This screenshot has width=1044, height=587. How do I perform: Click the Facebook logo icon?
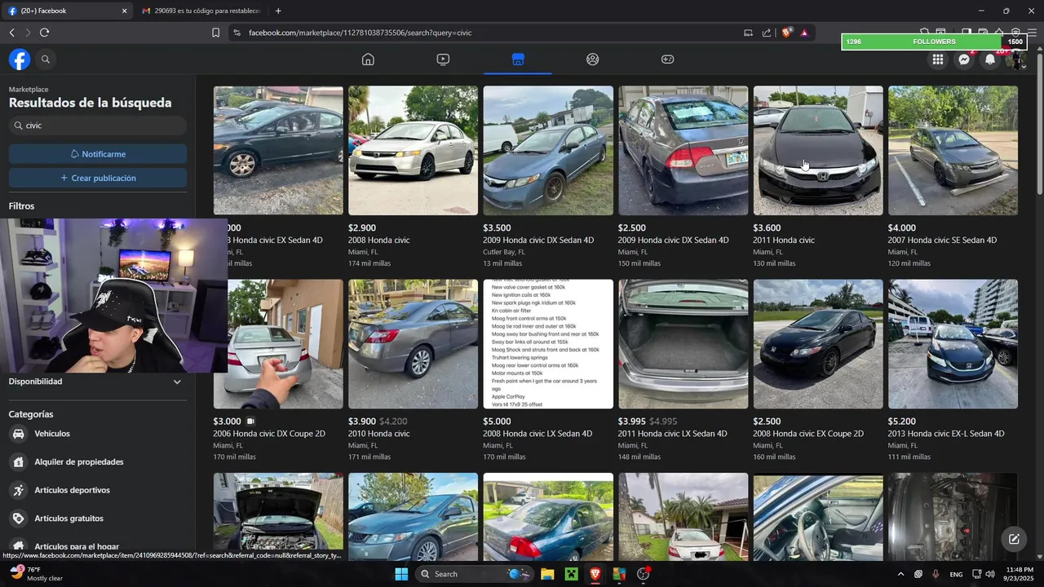point(20,60)
